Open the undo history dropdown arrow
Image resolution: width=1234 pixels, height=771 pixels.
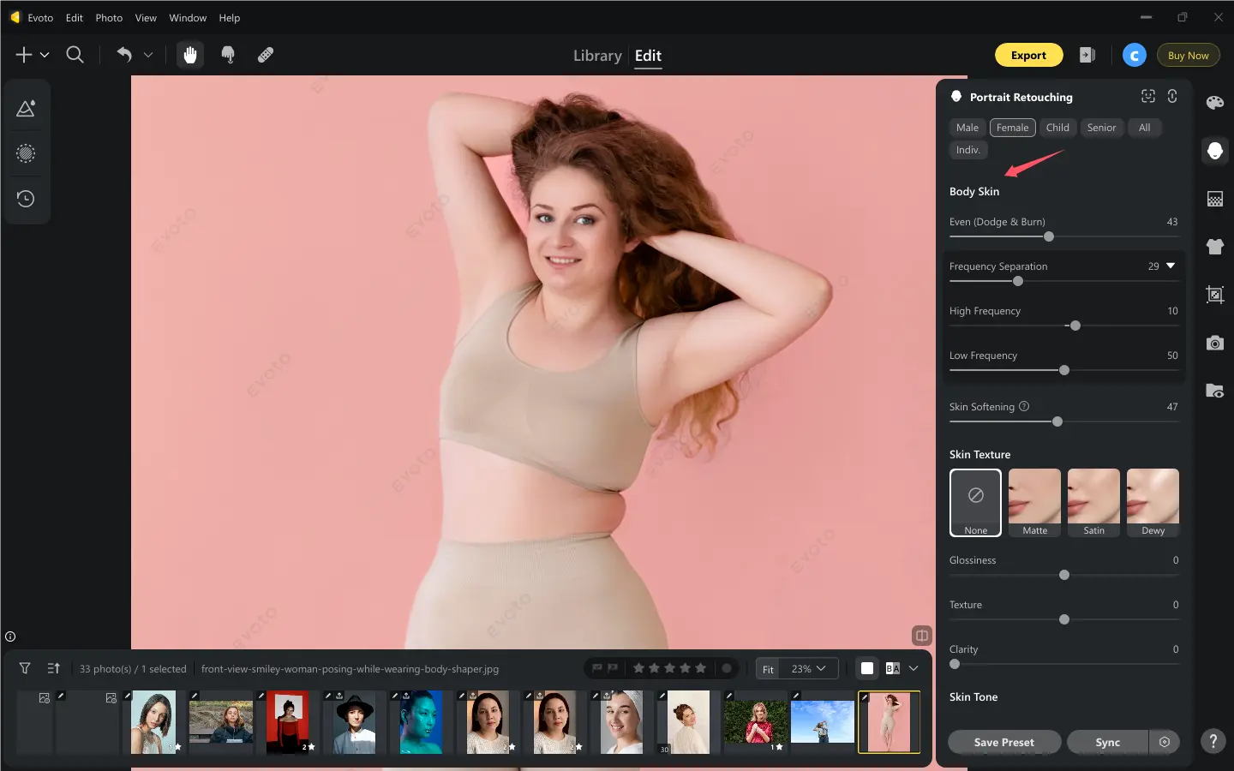(x=148, y=55)
